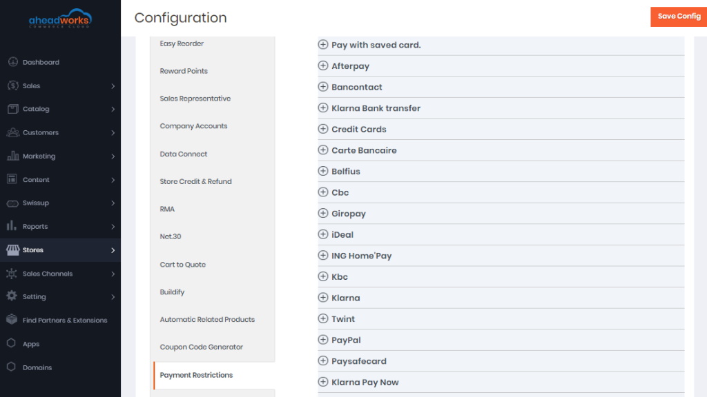The image size is (707, 397).
Task: Click the Dashboard gauge icon in sidebar
Action: tap(12, 62)
